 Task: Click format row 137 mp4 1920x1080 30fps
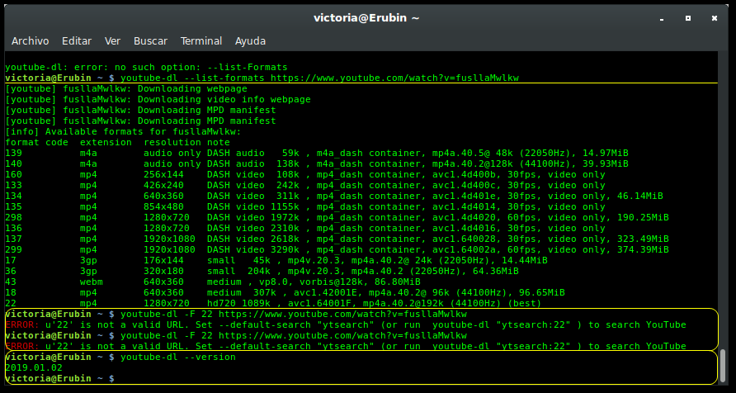[337, 239]
